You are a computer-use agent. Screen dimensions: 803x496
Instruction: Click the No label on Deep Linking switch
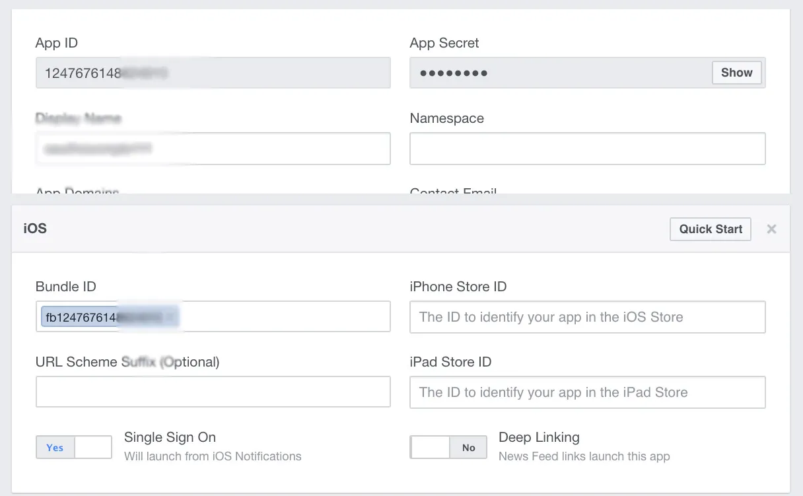tap(468, 448)
